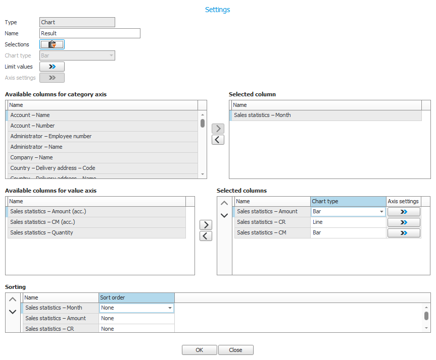Open Axis settings for Sales statistics – CR

(x=404, y=222)
